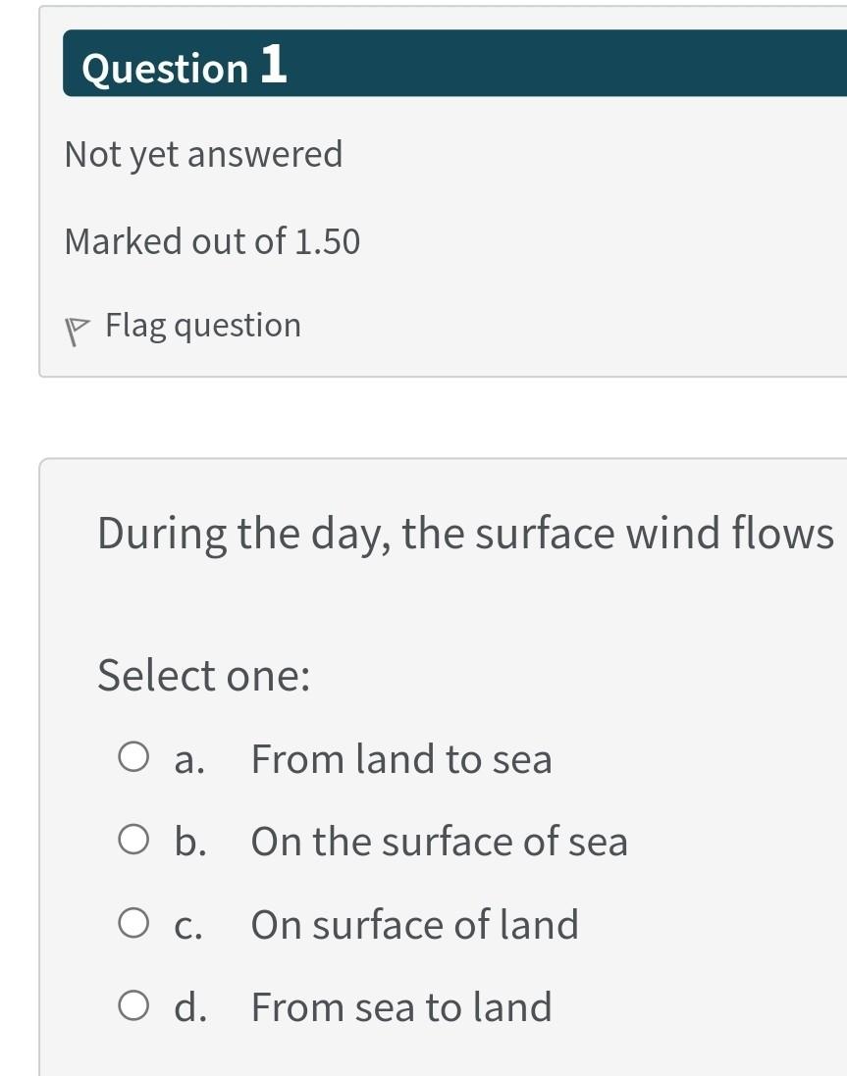Click the "Marked out of 1.50" text
Viewport: 847px width, 1076px height.
(212, 241)
